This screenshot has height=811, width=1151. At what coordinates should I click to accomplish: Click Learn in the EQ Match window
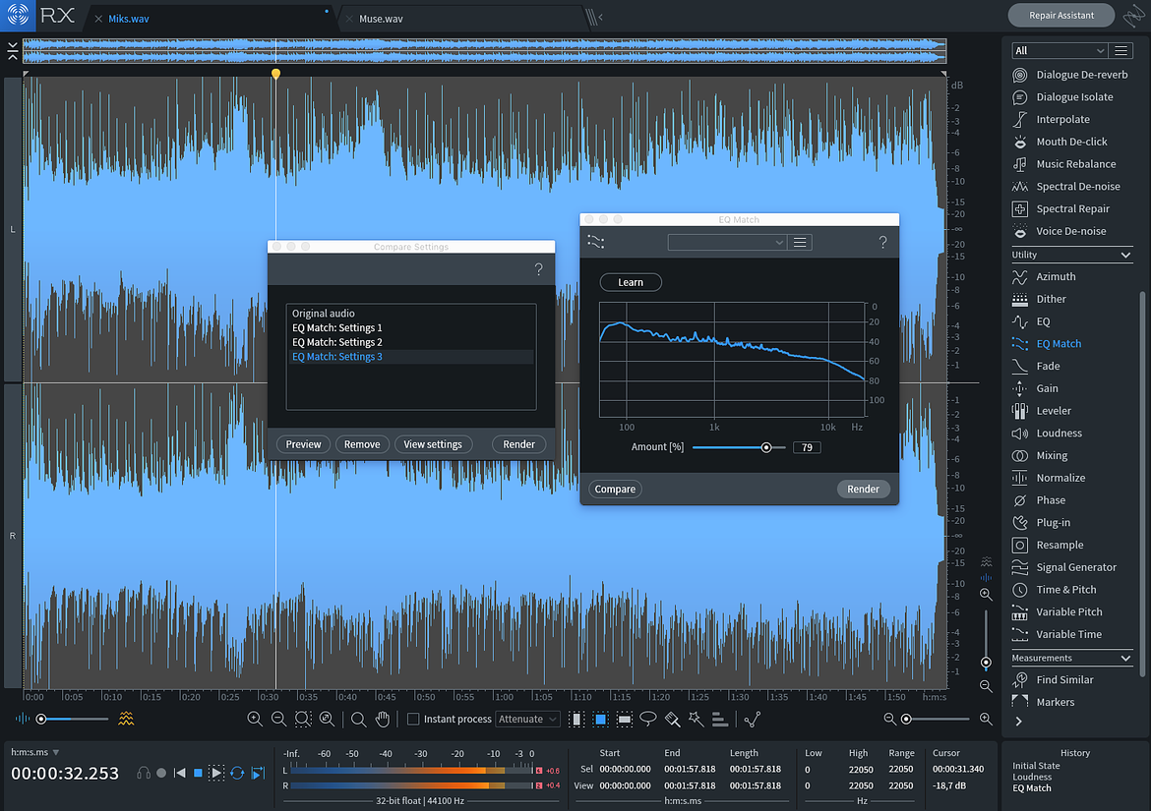[x=631, y=282]
